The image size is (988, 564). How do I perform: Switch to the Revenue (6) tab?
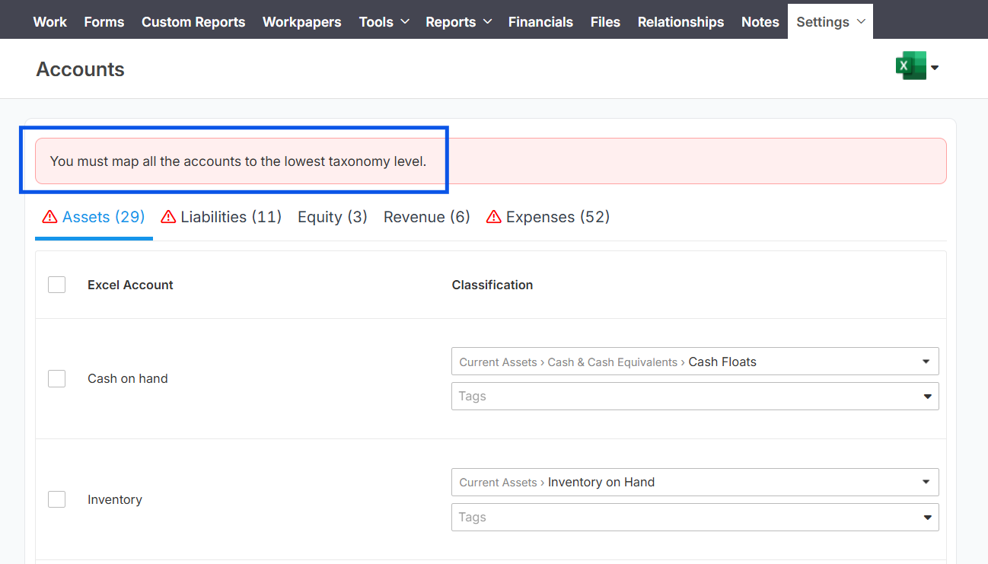427,218
